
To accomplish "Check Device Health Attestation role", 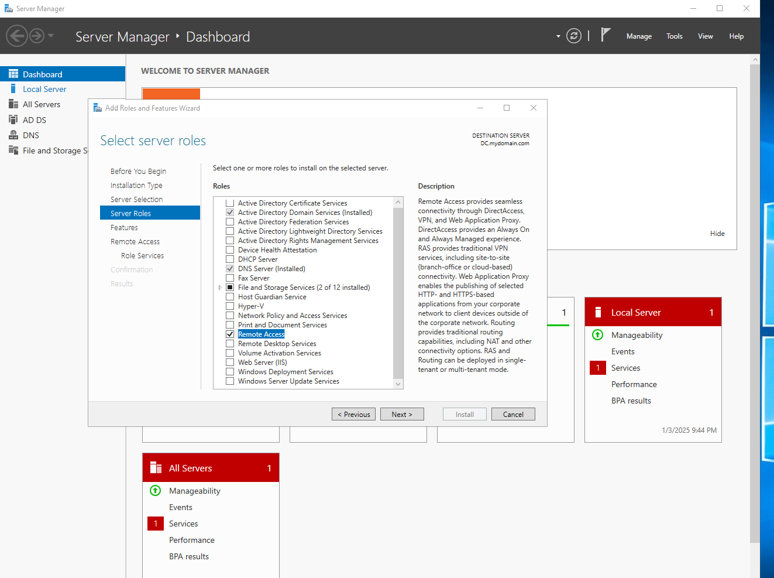I will pyautogui.click(x=230, y=250).
